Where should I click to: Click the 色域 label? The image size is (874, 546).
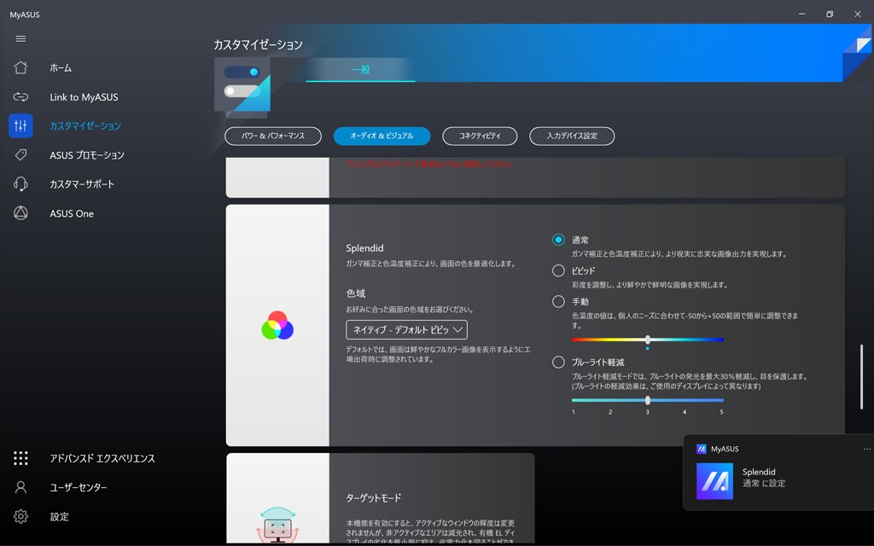pos(356,293)
